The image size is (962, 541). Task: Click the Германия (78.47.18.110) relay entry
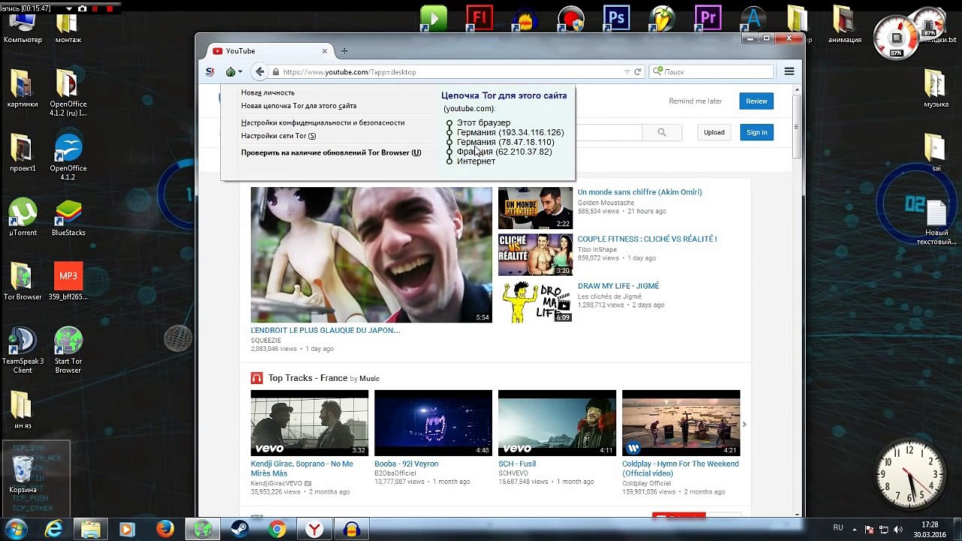(505, 142)
